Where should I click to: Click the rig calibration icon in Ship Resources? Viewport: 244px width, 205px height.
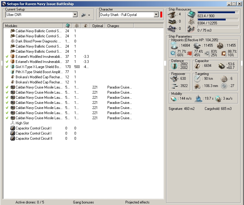(172, 29)
